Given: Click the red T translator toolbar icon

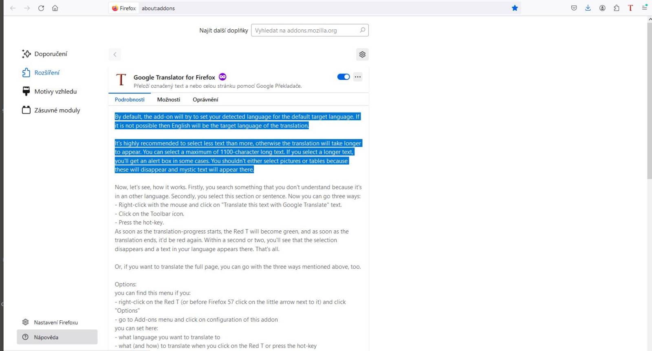Looking at the screenshot, I should tap(630, 8).
